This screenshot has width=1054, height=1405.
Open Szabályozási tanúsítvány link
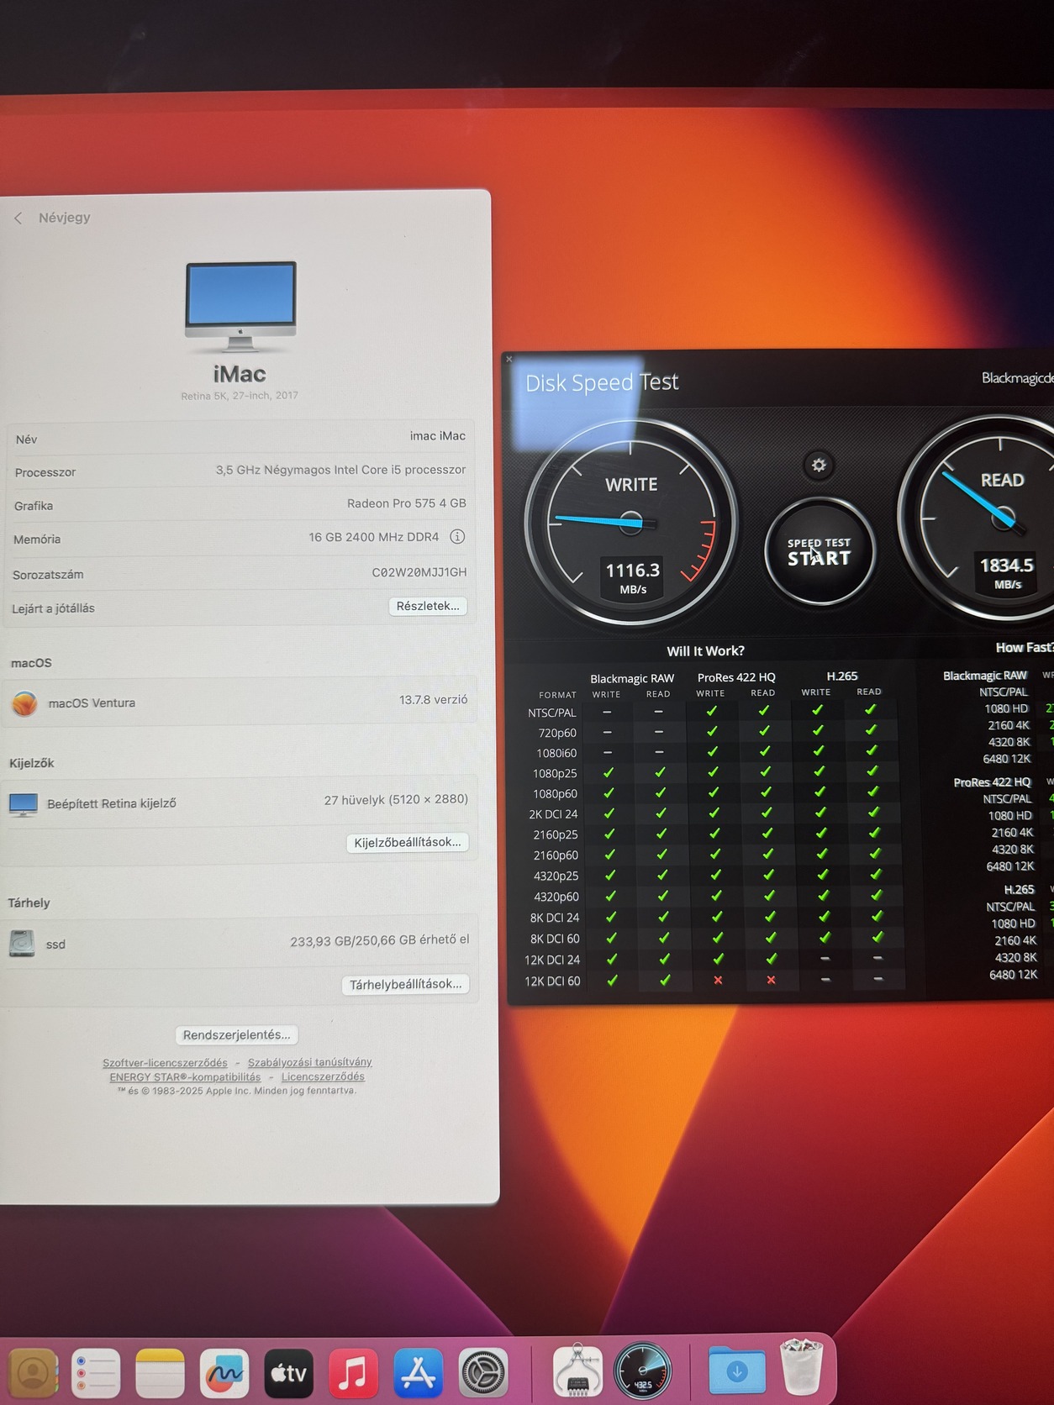tap(309, 1062)
